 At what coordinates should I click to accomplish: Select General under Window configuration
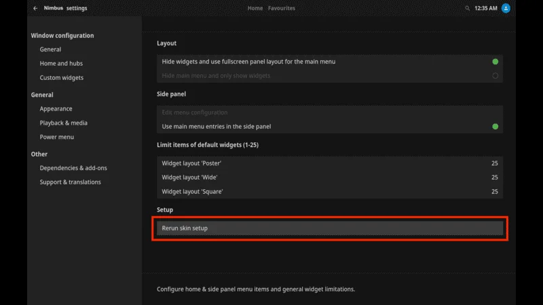50,49
